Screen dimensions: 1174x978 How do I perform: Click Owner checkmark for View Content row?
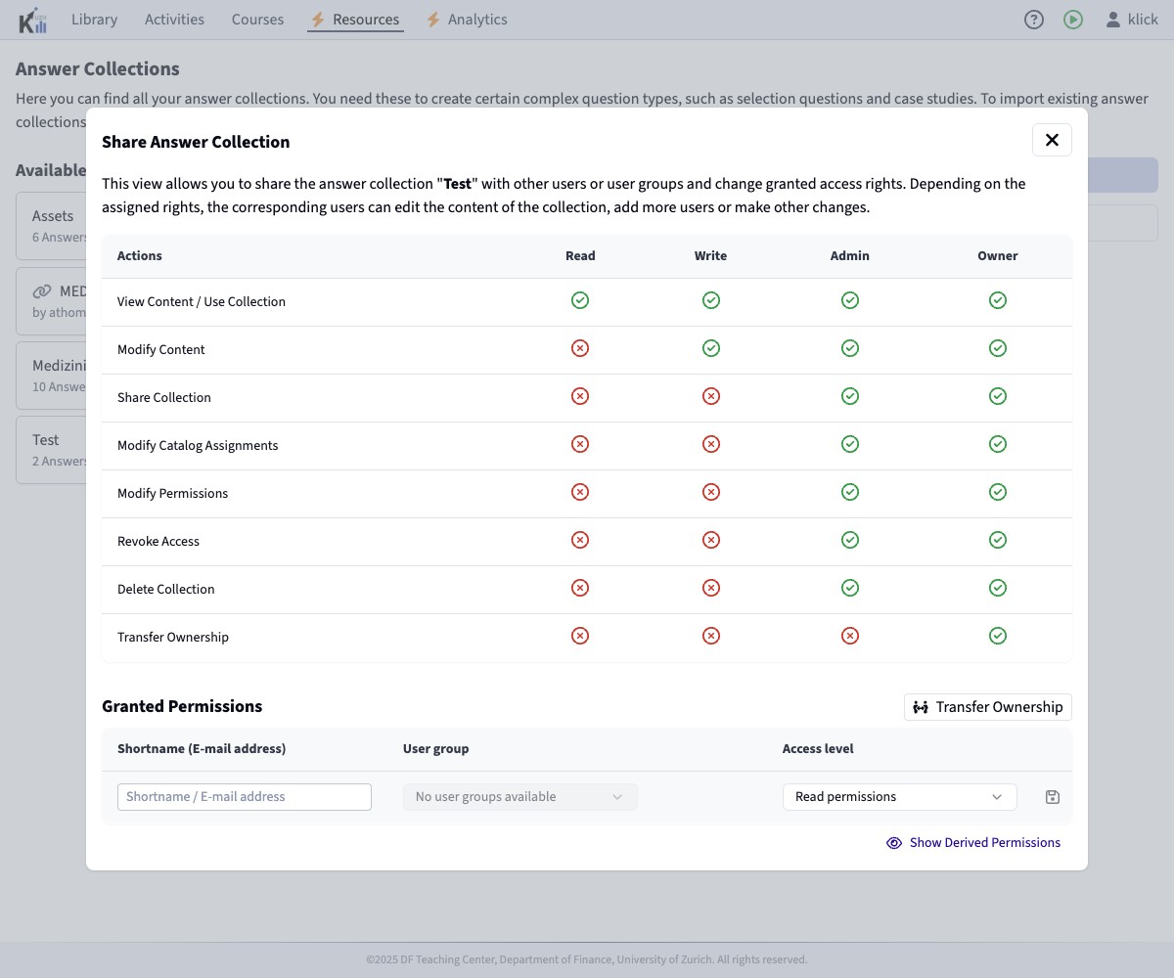[x=998, y=300]
